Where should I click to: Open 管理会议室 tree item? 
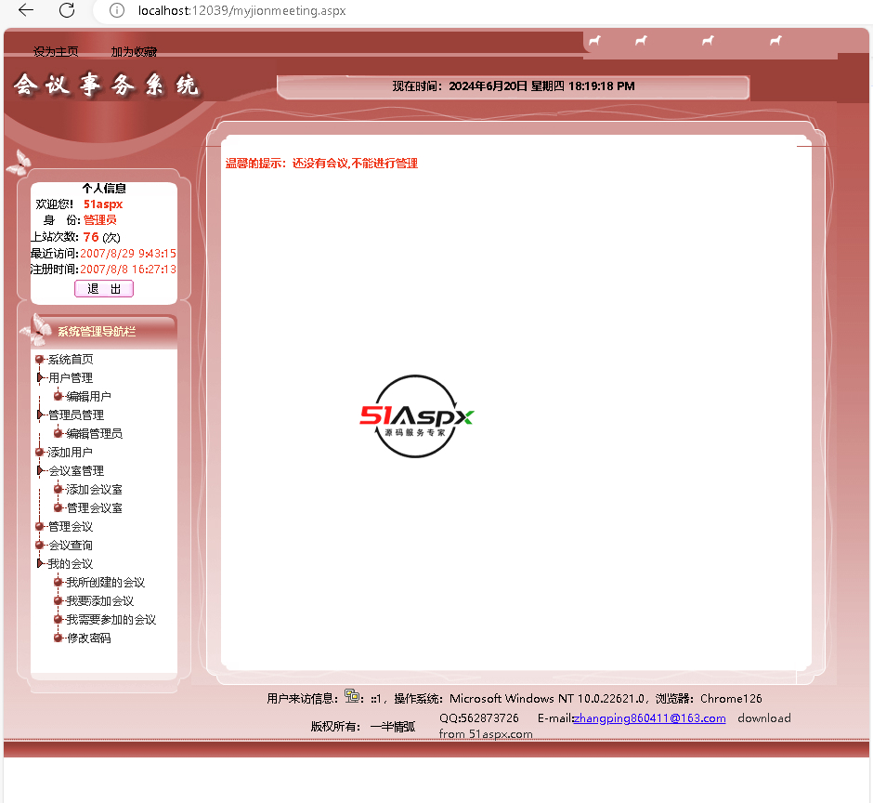click(x=94, y=507)
